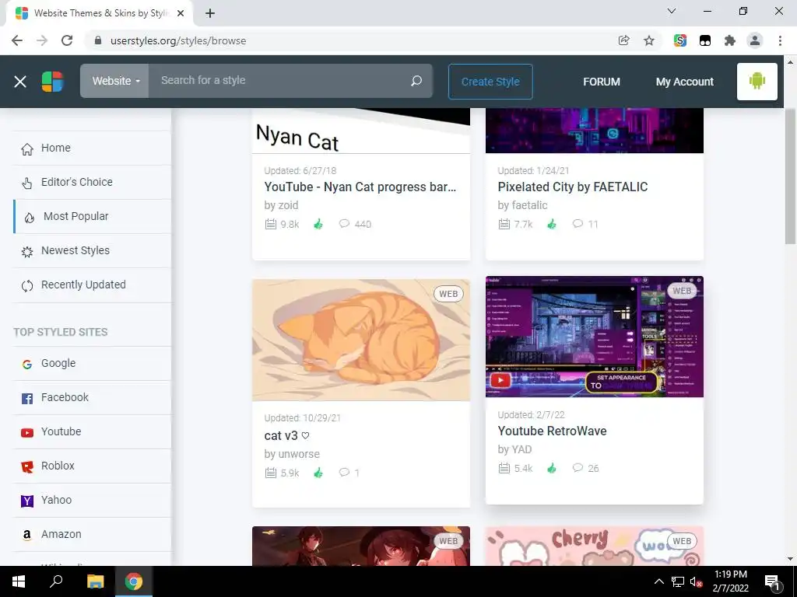
Task: Click the Youtube logo icon
Action: pos(27,432)
